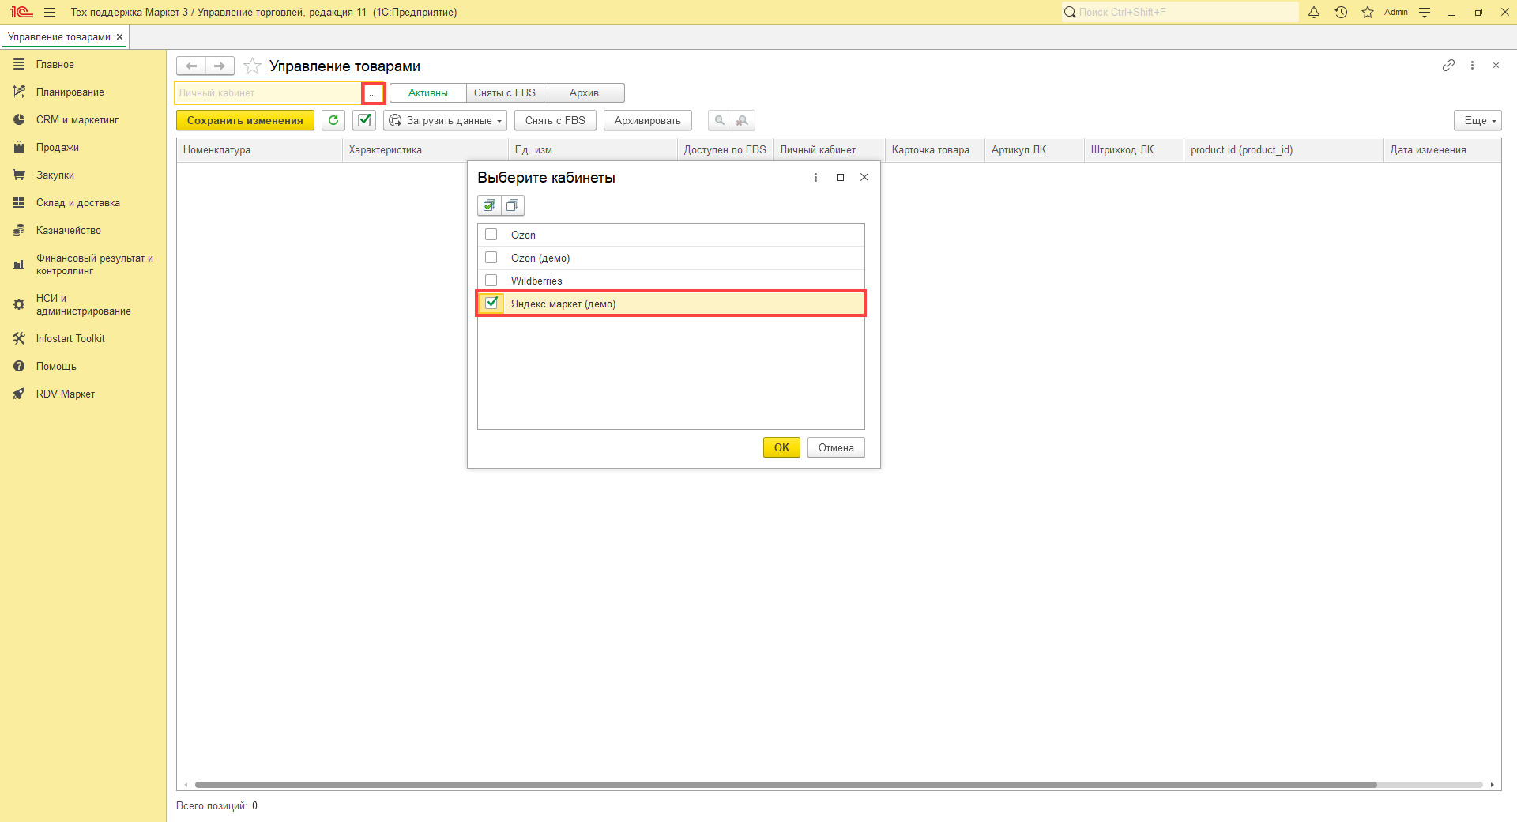Open form's three-dot options menu
This screenshot has height=822, width=1517.
click(1472, 66)
